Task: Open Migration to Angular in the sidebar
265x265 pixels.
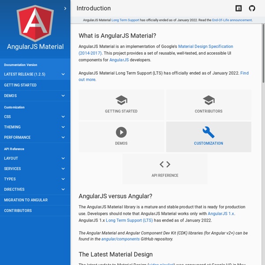Action: 35,200
